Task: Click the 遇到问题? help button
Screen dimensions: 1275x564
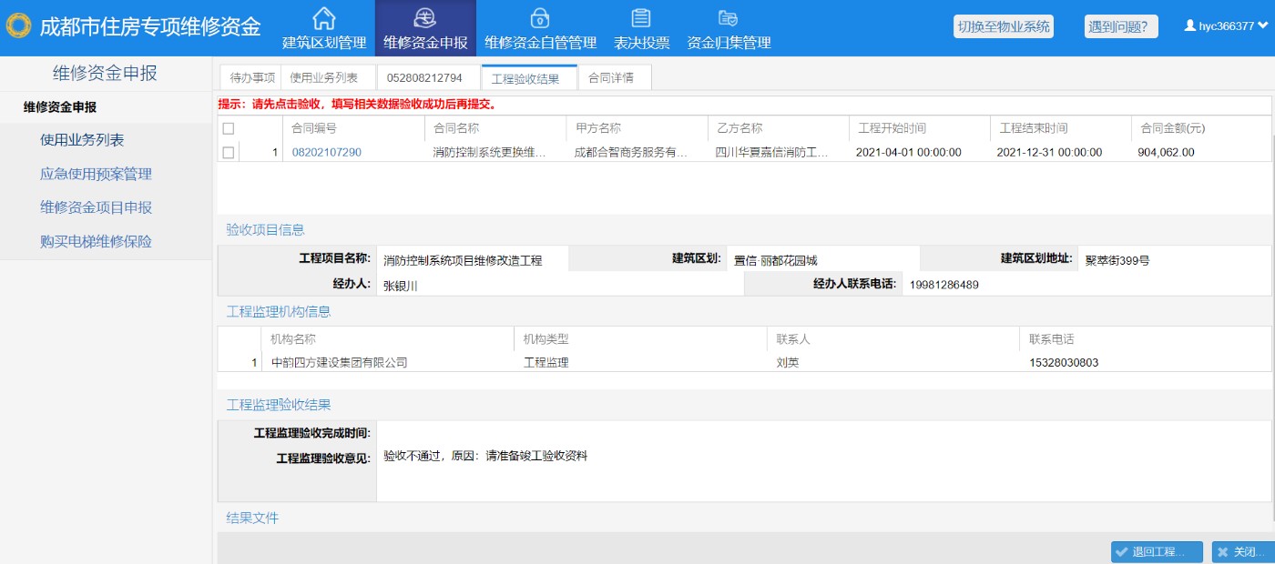Action: coord(1121,26)
